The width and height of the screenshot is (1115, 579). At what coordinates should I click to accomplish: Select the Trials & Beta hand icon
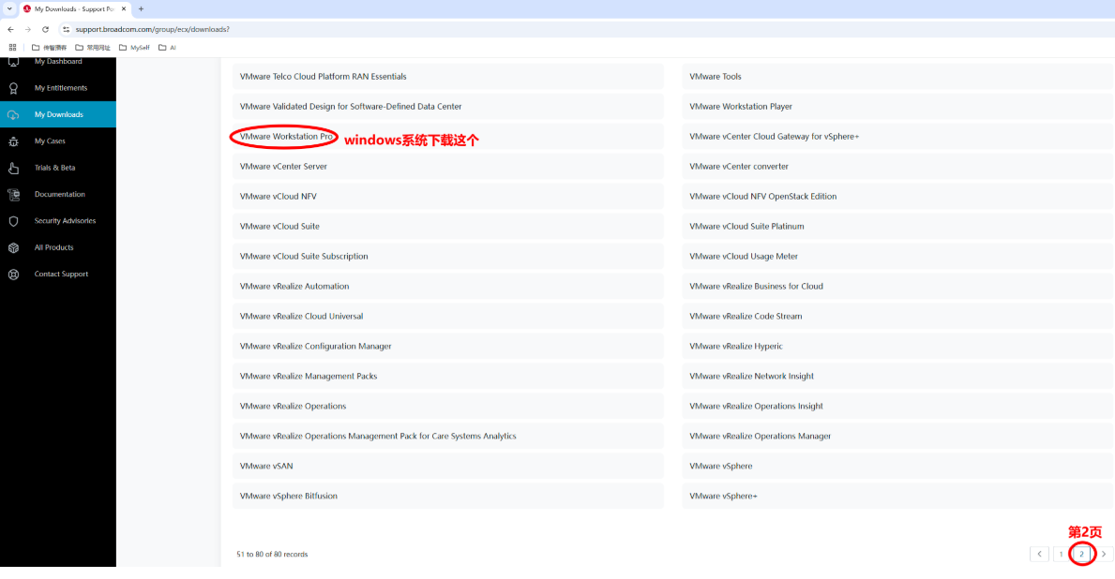coord(13,168)
